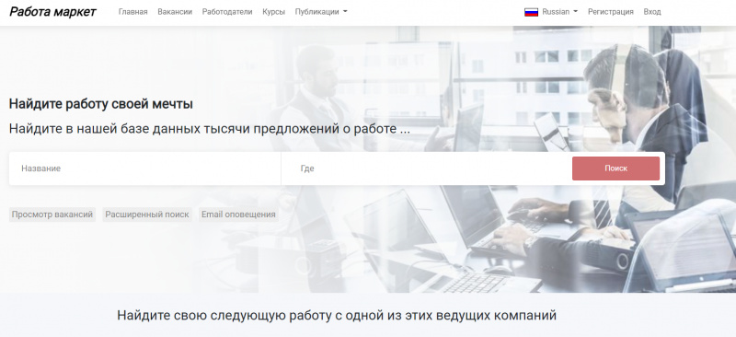The height and width of the screenshot is (337, 736).
Task: Open the Работодатели page
Action: [227, 12]
